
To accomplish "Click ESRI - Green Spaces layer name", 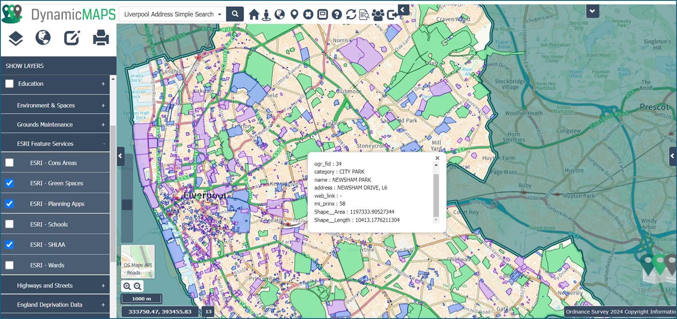I will click(x=56, y=183).
